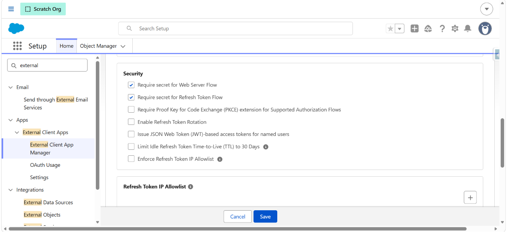
Task: Open External Data Sources
Action: 48,202
